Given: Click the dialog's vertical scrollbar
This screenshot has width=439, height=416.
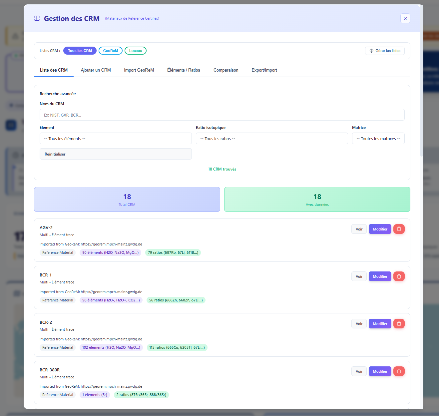Looking at the screenshot, I should 422,80.
